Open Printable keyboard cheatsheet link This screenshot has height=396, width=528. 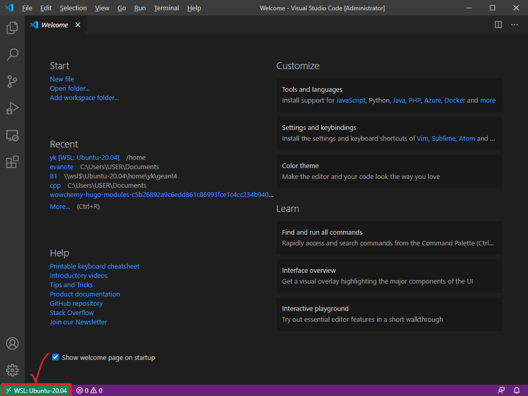pos(94,267)
